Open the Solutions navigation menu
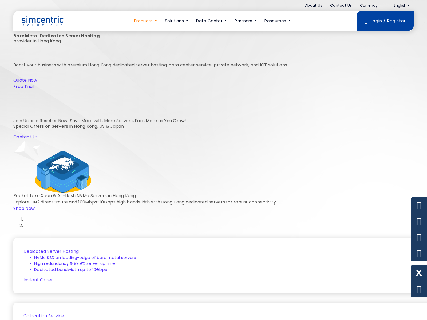The width and height of the screenshot is (427, 320). tap(176, 21)
